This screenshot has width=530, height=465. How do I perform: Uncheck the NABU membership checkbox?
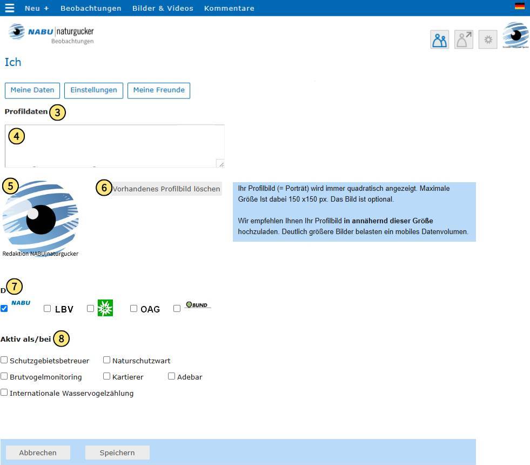tap(4, 308)
